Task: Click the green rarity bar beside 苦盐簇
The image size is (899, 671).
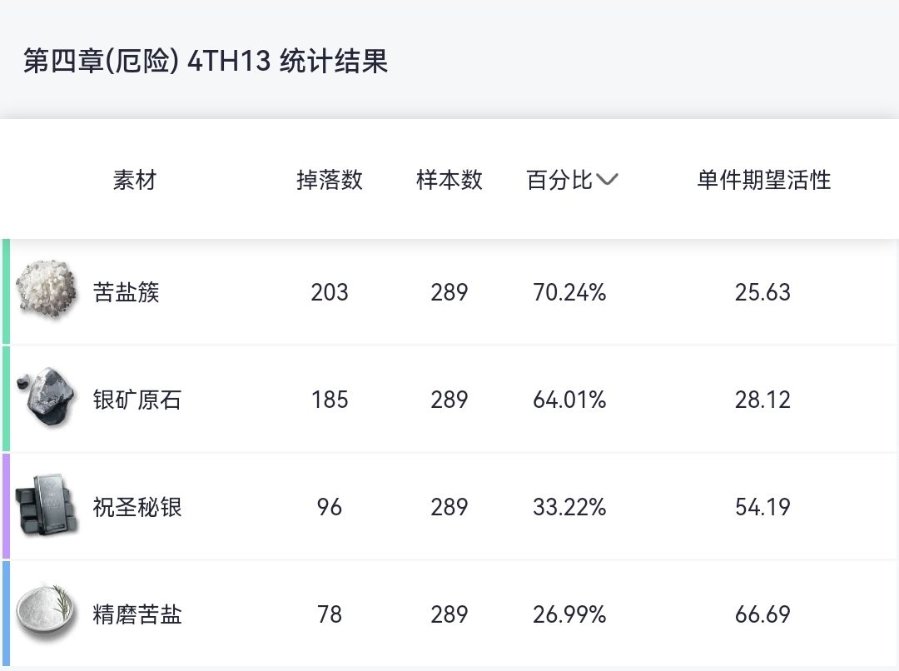Action: tap(6, 291)
